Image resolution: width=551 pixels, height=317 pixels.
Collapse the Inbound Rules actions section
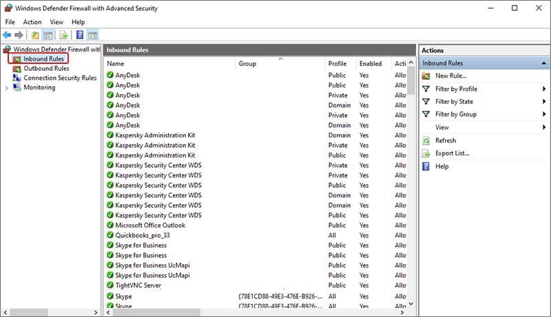(544, 63)
